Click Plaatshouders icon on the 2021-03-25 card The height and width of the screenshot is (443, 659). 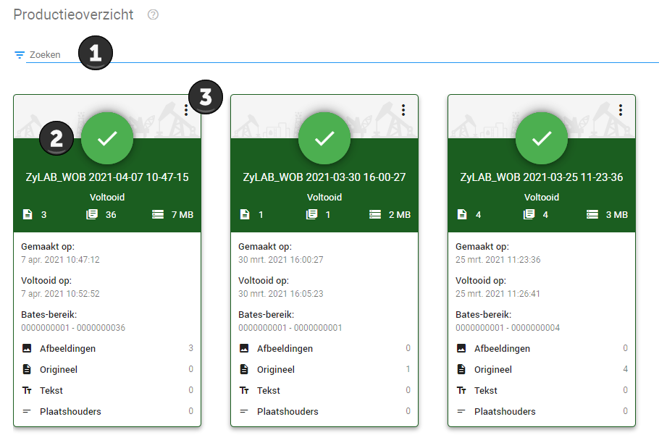pyautogui.click(x=461, y=411)
